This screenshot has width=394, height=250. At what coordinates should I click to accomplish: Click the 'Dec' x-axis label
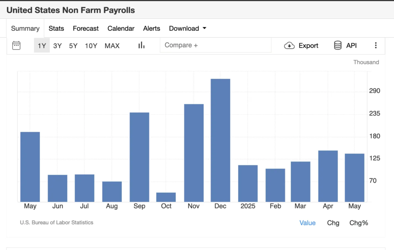click(220, 206)
